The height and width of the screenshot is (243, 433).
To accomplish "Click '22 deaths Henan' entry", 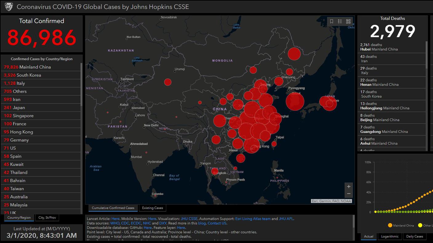I will point(391,82).
